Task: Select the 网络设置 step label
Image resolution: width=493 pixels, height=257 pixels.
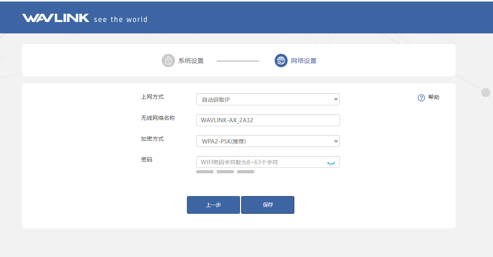Action: click(x=303, y=61)
